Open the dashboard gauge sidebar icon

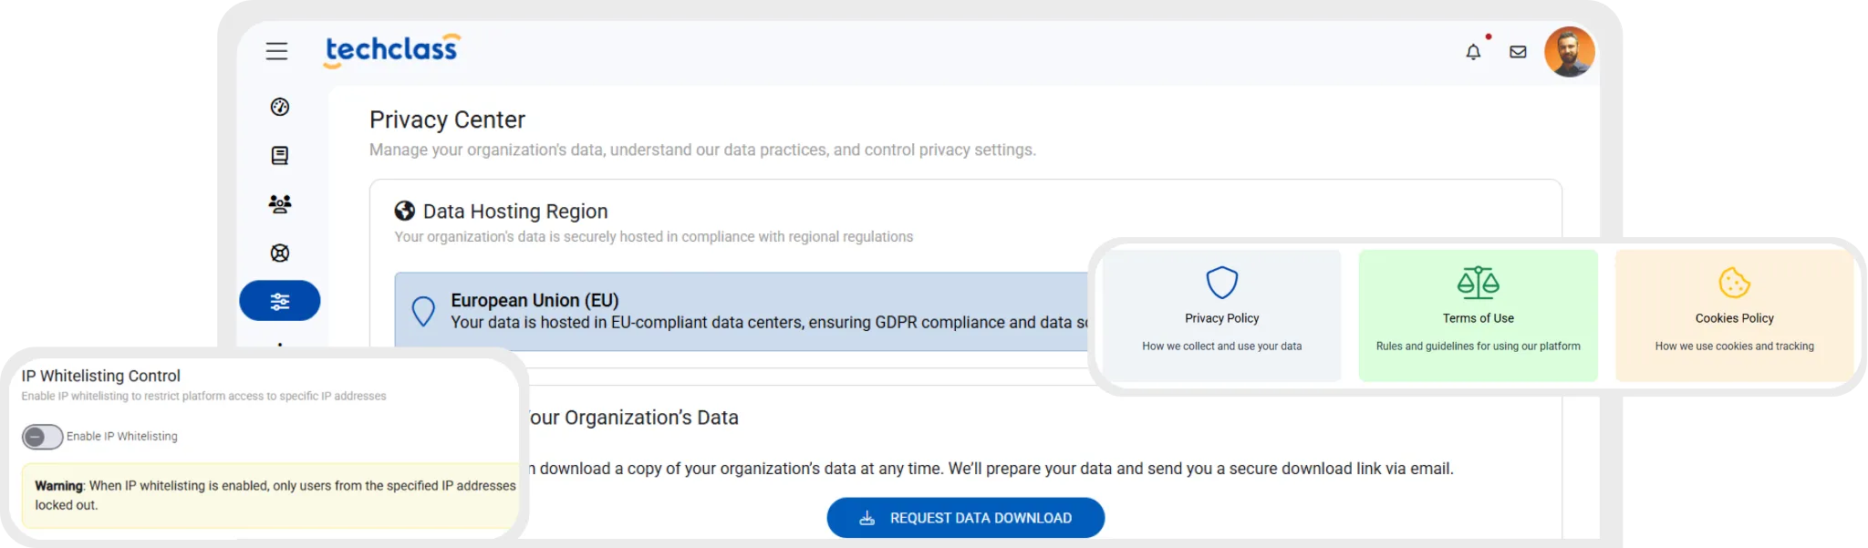pos(280,107)
